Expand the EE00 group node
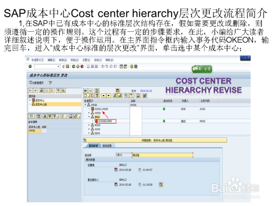The height and width of the screenshot is (206, 275). tap(89, 133)
